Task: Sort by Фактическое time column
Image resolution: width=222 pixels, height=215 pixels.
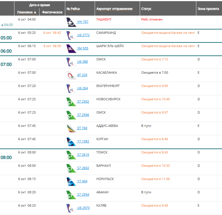Action: pyautogui.click(x=52, y=12)
